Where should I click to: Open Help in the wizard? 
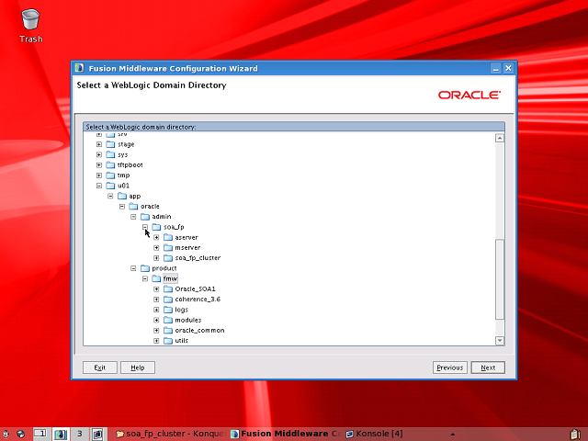[x=138, y=367]
